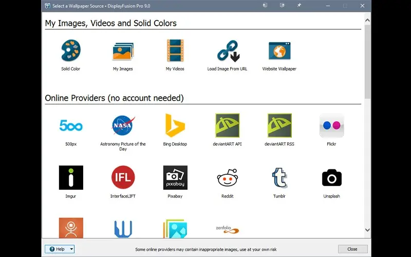The height and width of the screenshot is (257, 411).
Task: Select the deviantART RSS provider
Action: [x=279, y=126]
